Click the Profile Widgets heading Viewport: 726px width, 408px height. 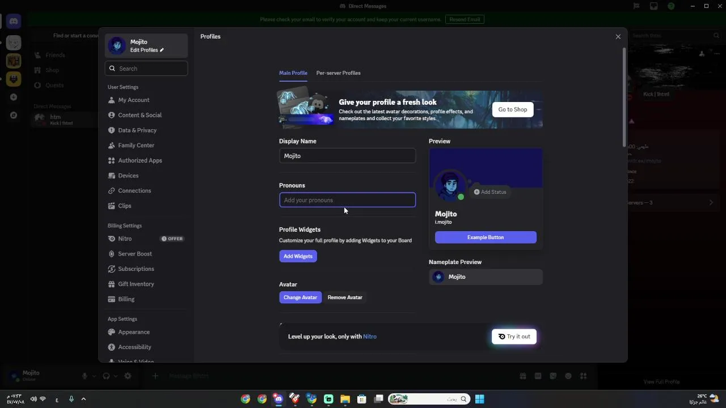point(299,229)
